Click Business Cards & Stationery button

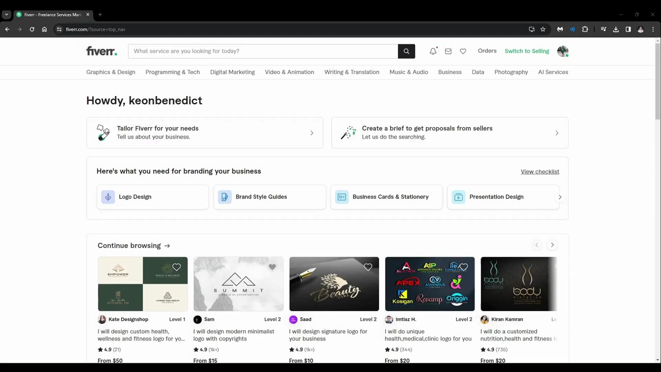tap(386, 197)
